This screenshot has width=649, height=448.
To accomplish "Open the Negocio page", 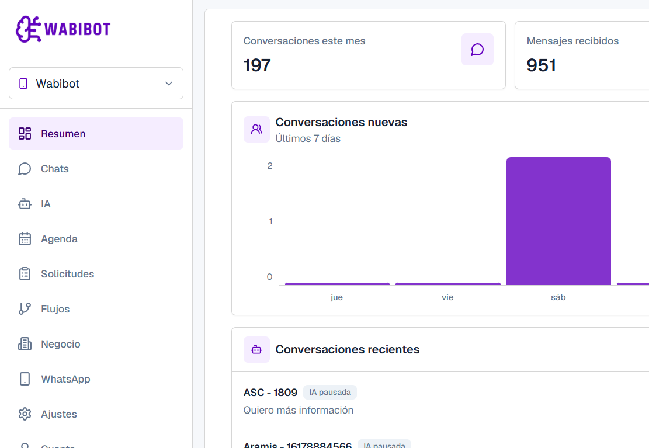I will pos(96,344).
